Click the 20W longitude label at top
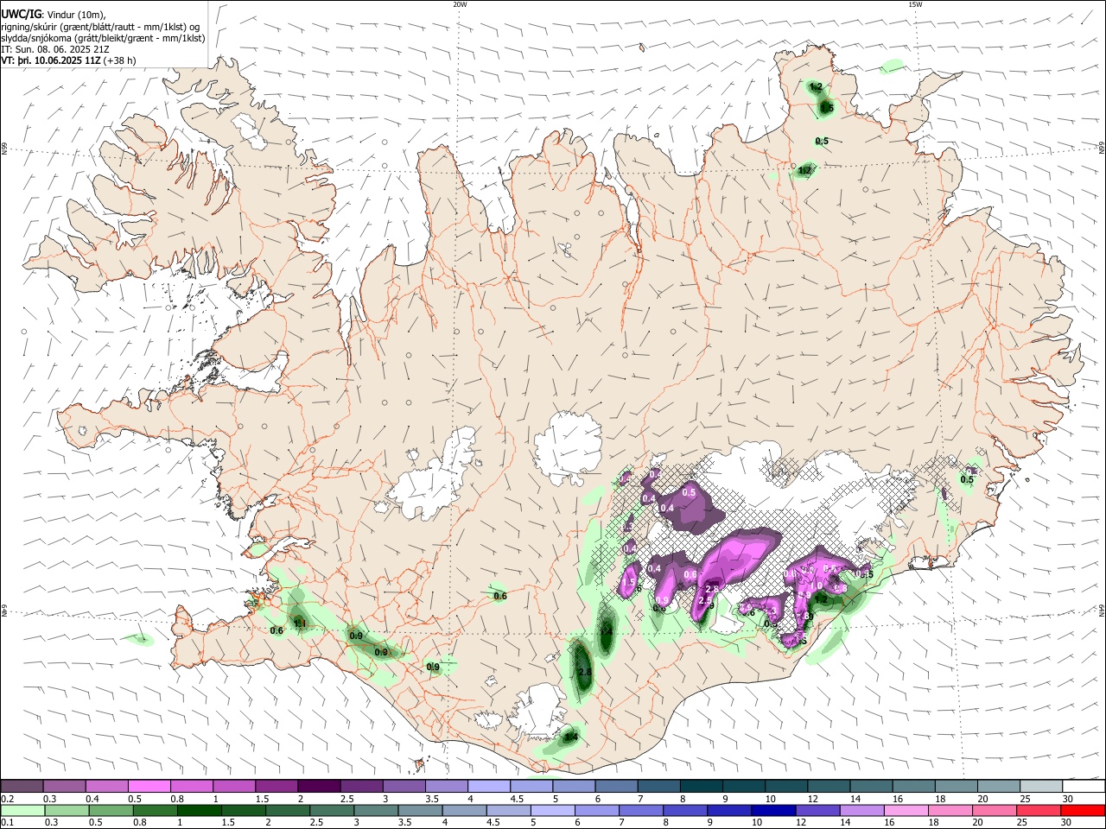 pyautogui.click(x=460, y=4)
